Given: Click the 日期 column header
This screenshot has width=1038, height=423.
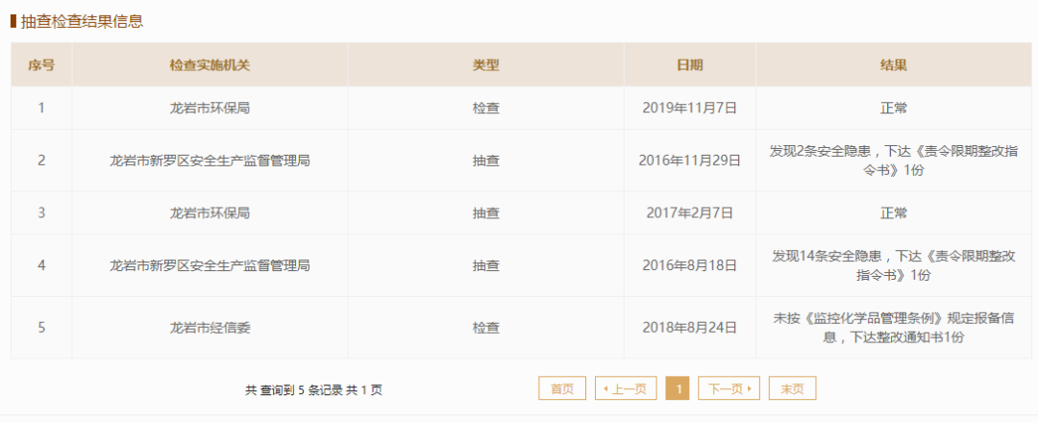Looking at the screenshot, I should click(x=689, y=65).
